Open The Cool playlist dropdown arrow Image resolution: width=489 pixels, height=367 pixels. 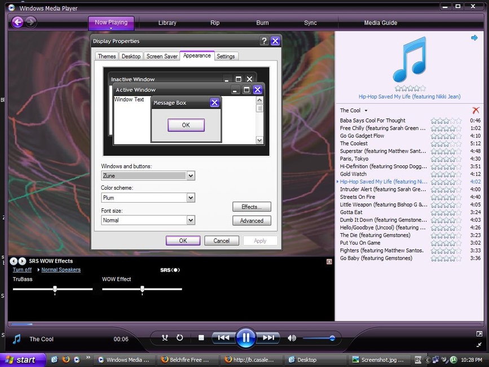pyautogui.click(x=366, y=111)
